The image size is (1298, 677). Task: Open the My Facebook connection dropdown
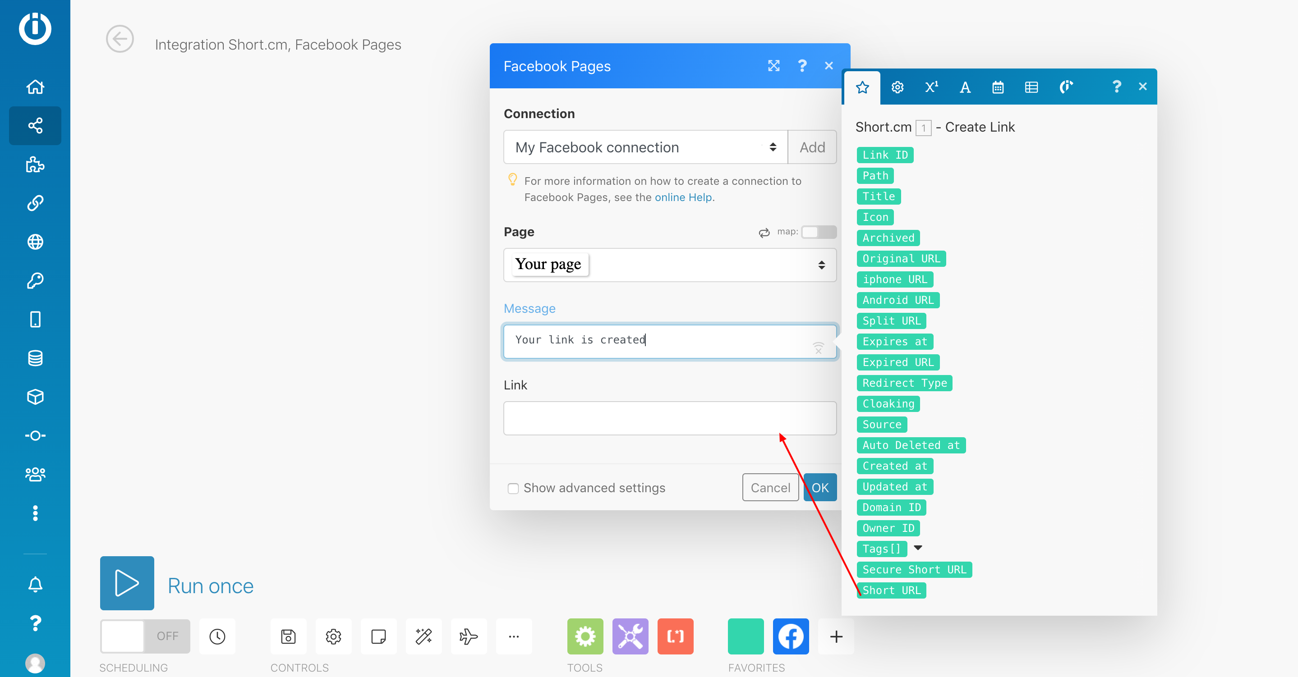point(645,147)
